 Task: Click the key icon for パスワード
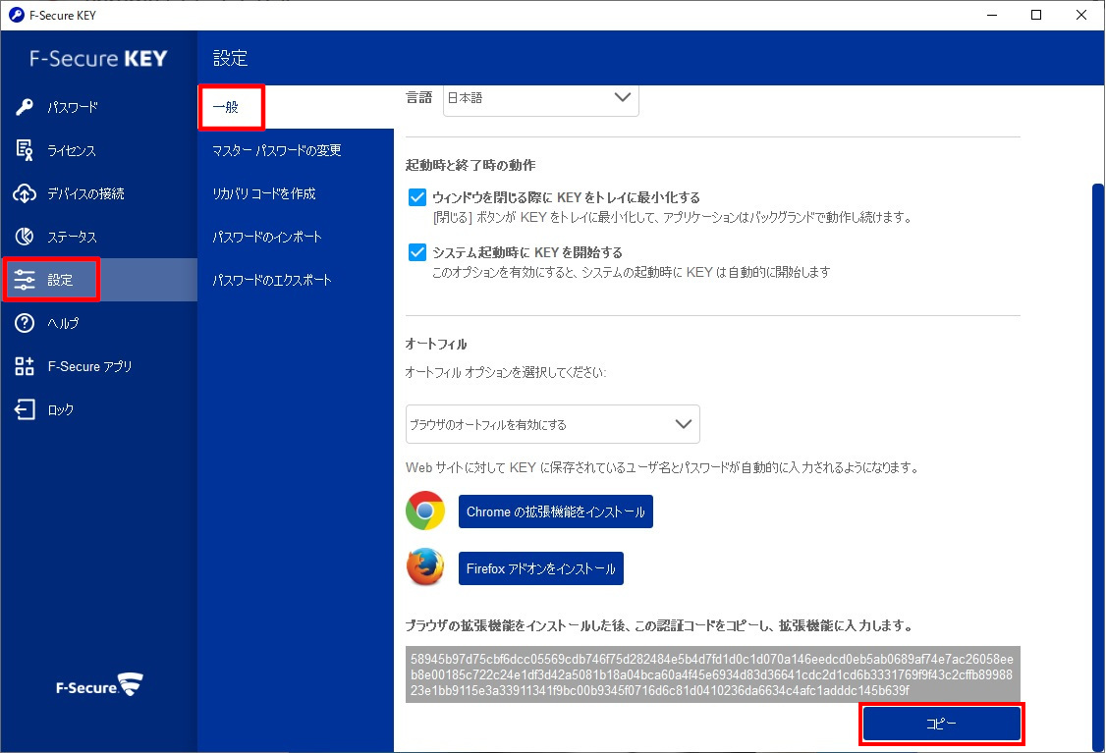(26, 107)
